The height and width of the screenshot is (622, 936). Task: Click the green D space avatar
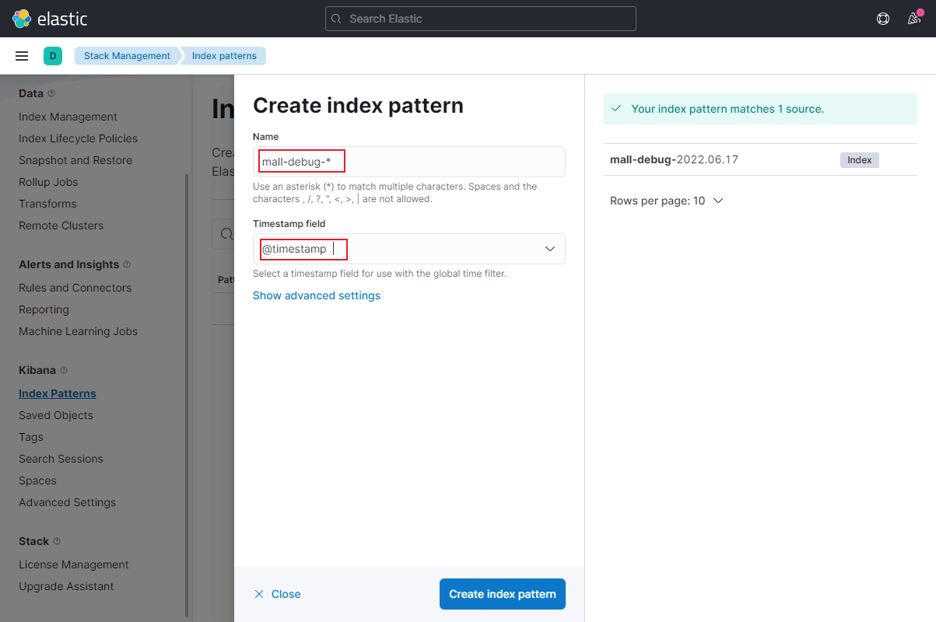click(x=53, y=56)
